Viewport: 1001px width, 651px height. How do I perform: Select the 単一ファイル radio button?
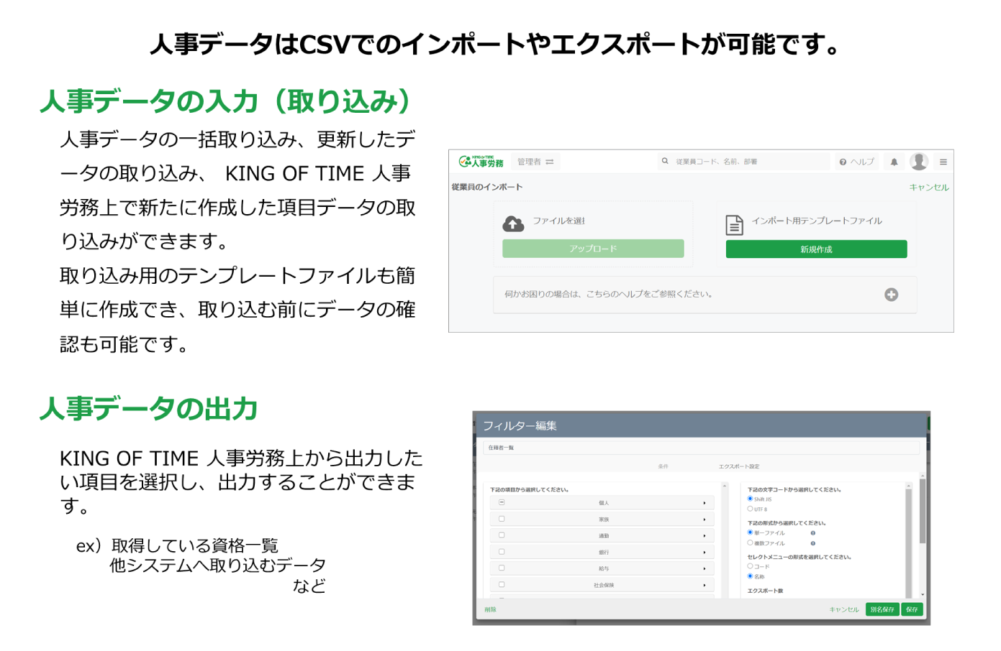tap(750, 532)
